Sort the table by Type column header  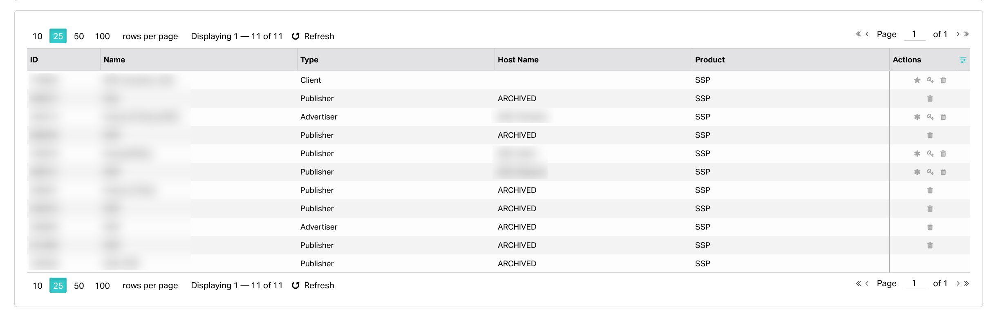point(309,60)
